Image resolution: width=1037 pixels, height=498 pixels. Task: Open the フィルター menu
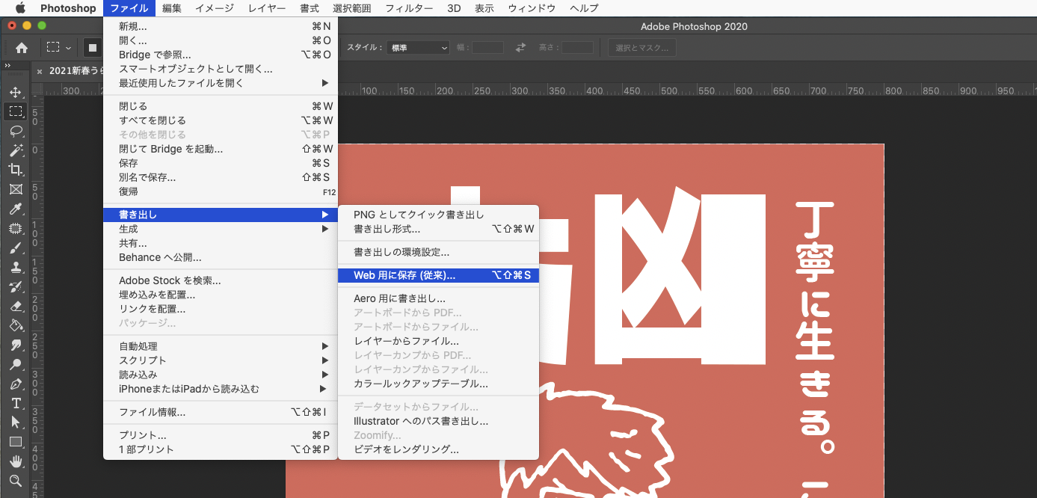coord(409,8)
